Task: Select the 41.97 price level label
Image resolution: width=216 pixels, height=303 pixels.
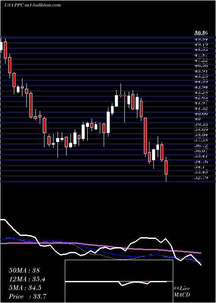Action: (201, 103)
